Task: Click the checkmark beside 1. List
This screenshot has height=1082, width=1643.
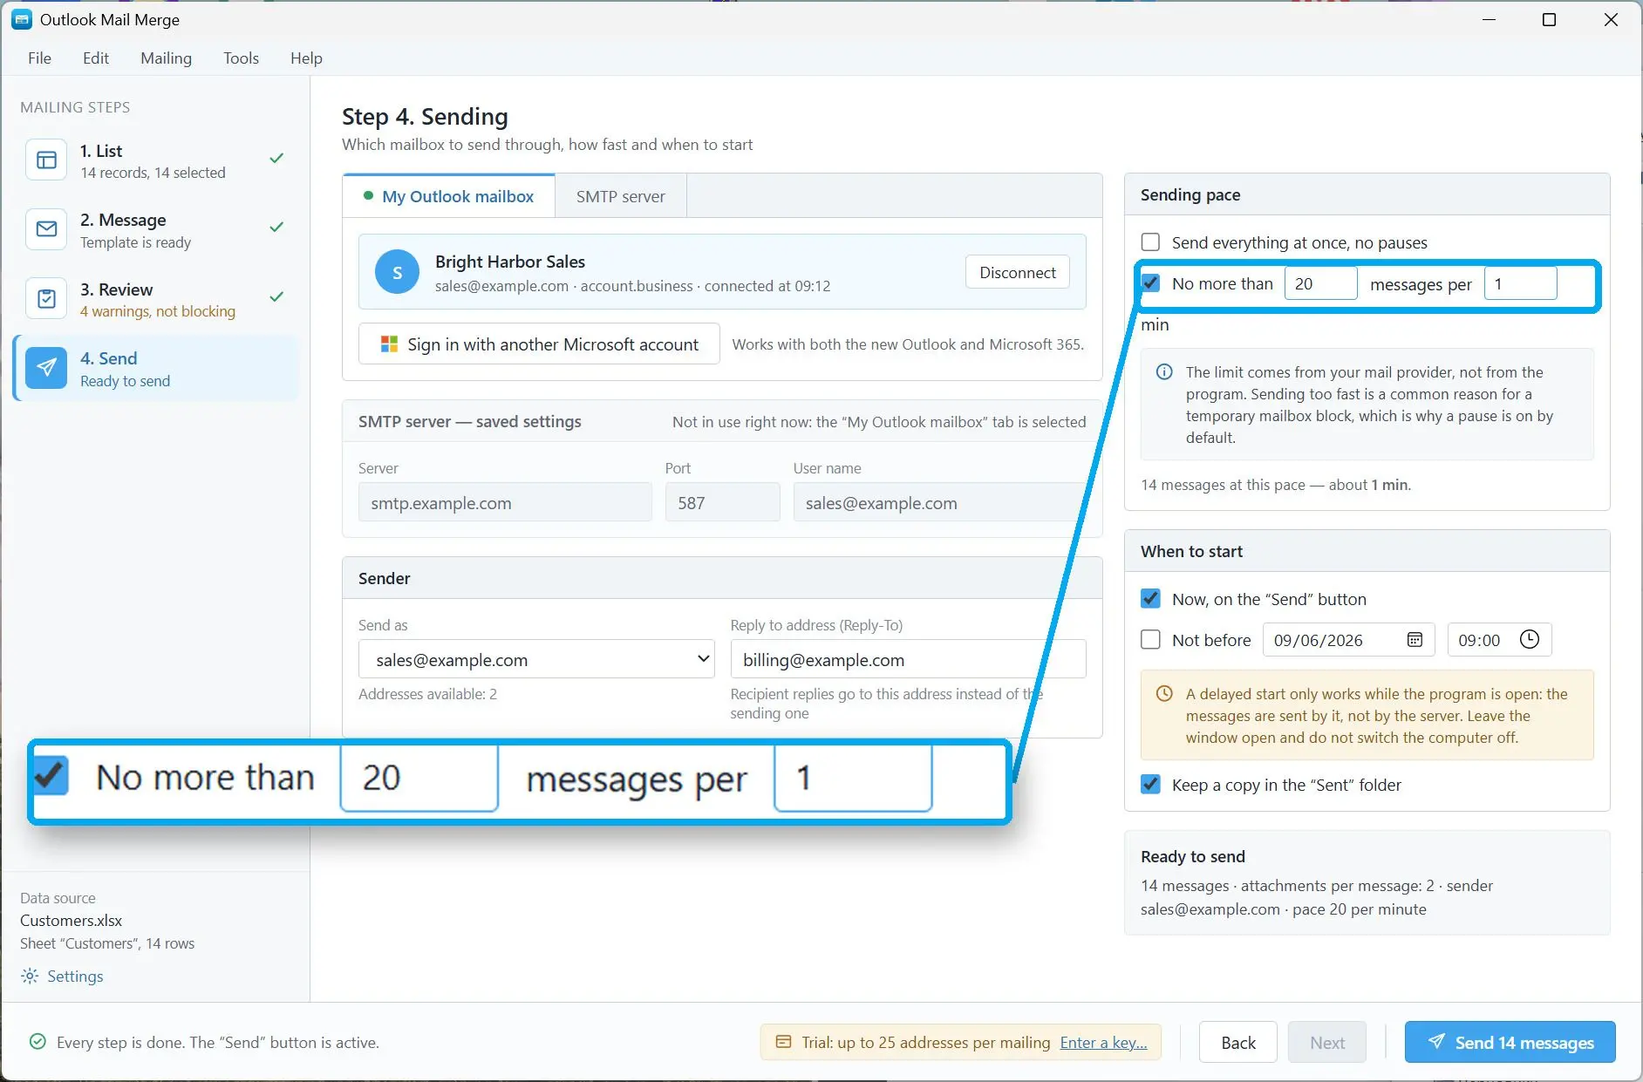Action: [x=276, y=159]
